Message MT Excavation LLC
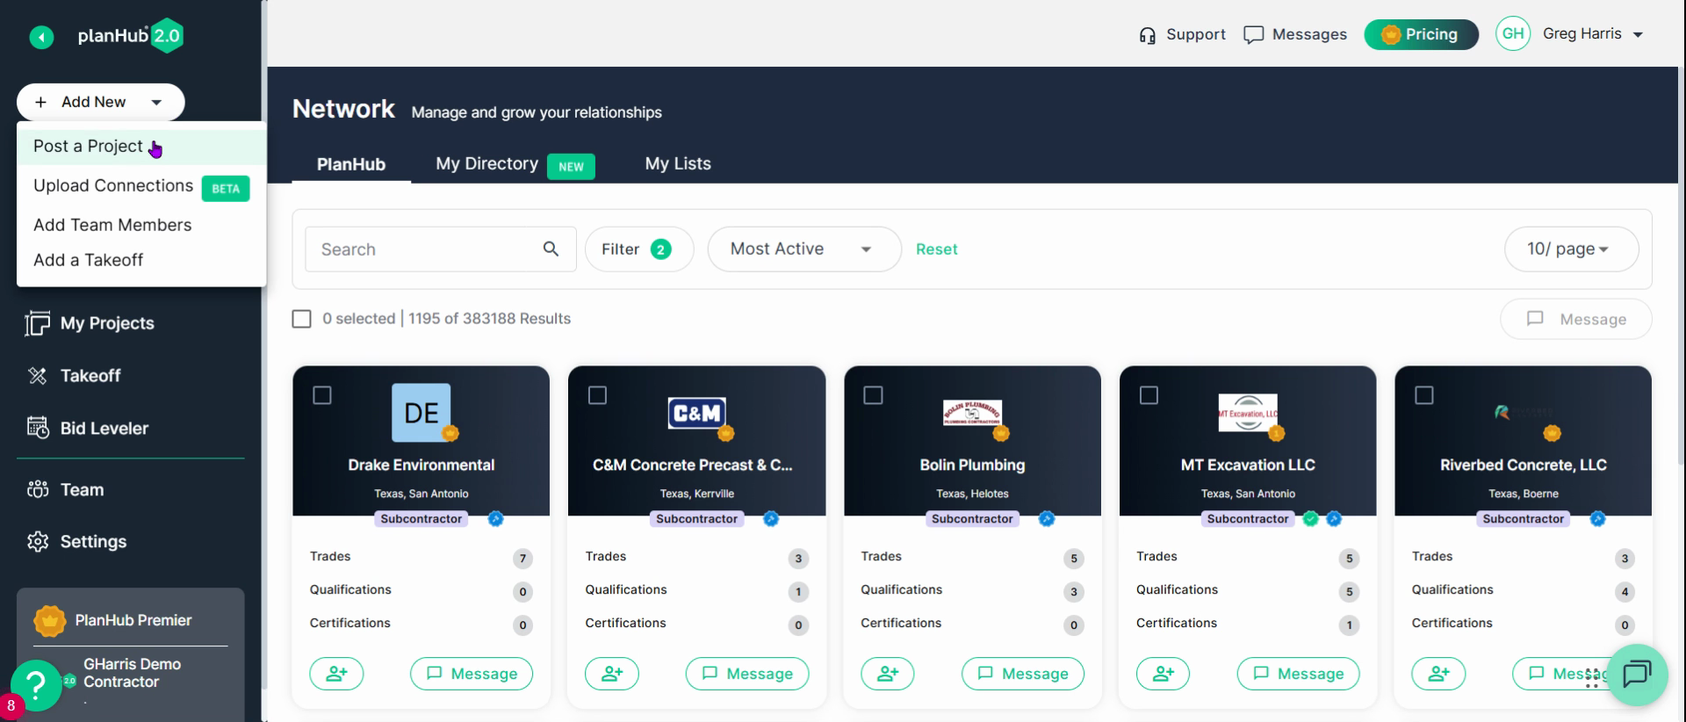 [1299, 674]
